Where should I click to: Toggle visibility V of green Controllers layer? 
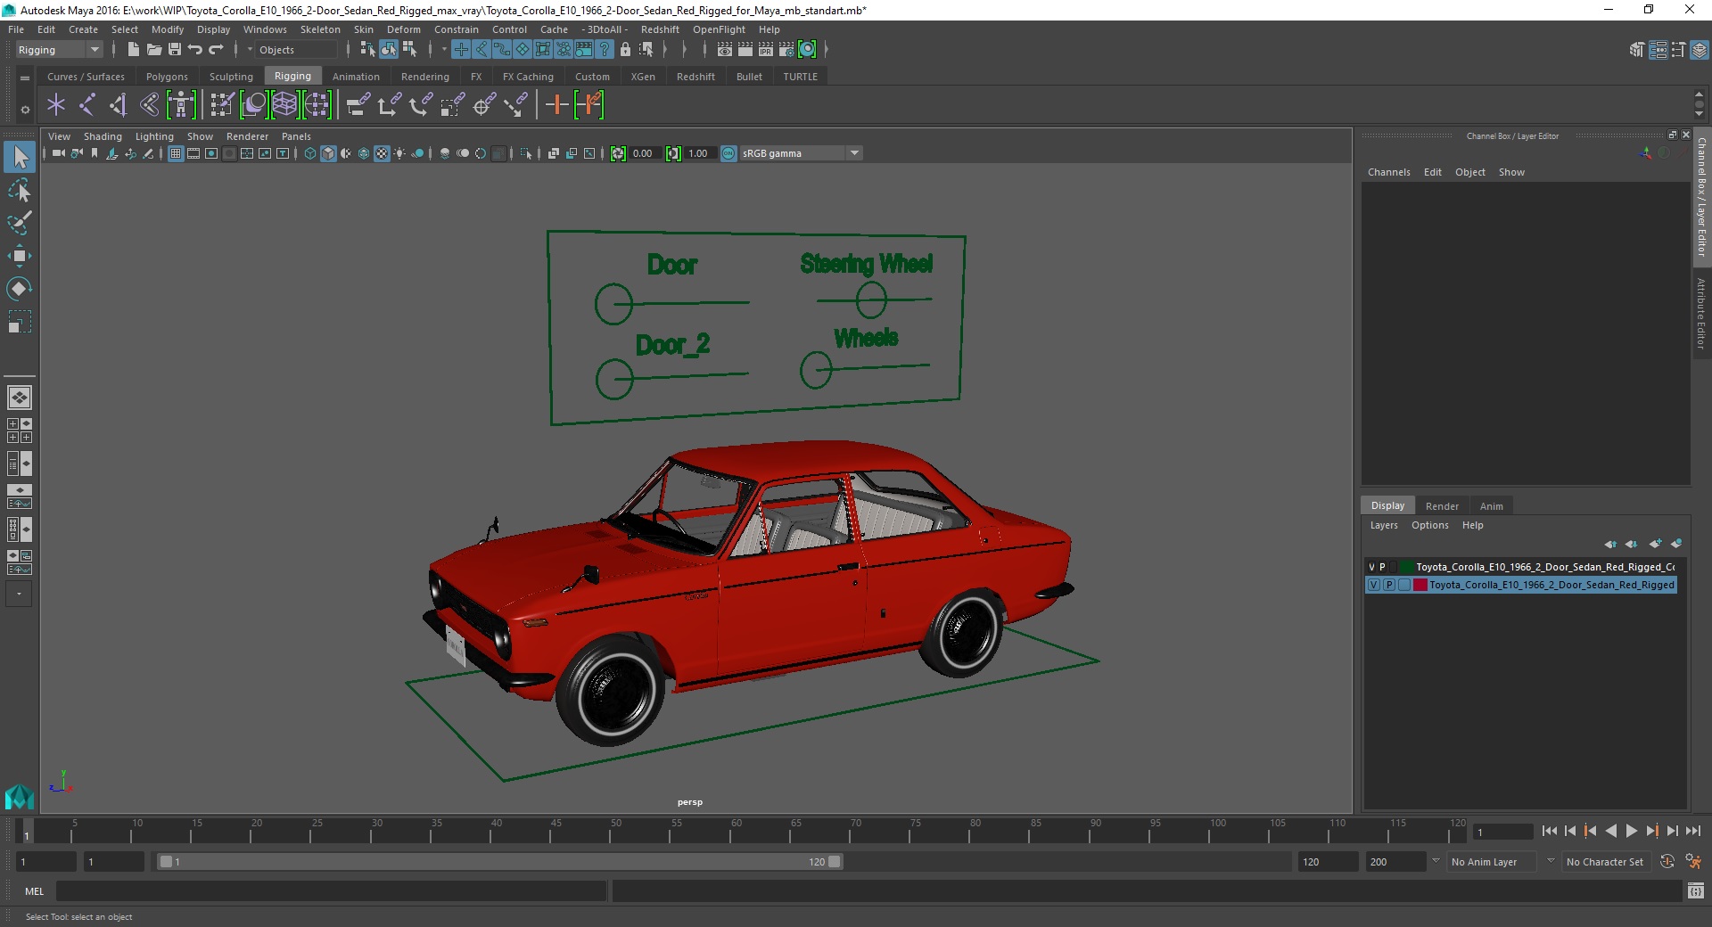1372,567
